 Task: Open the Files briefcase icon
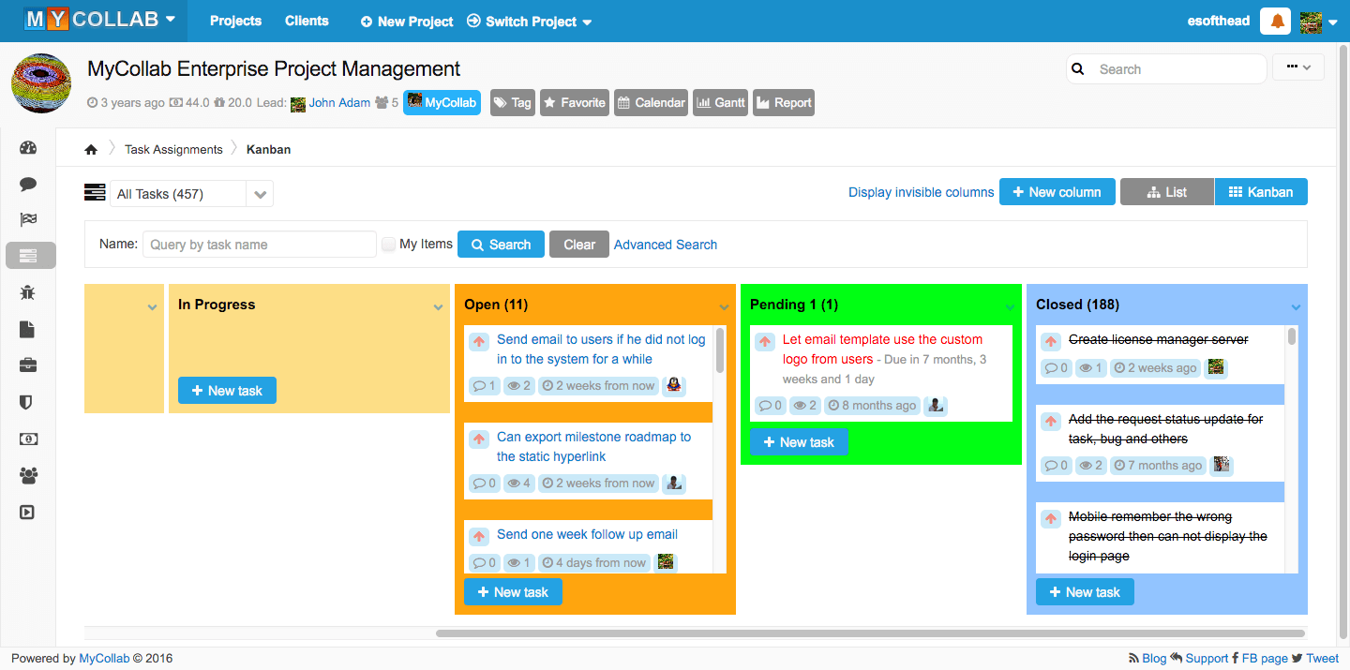(28, 365)
